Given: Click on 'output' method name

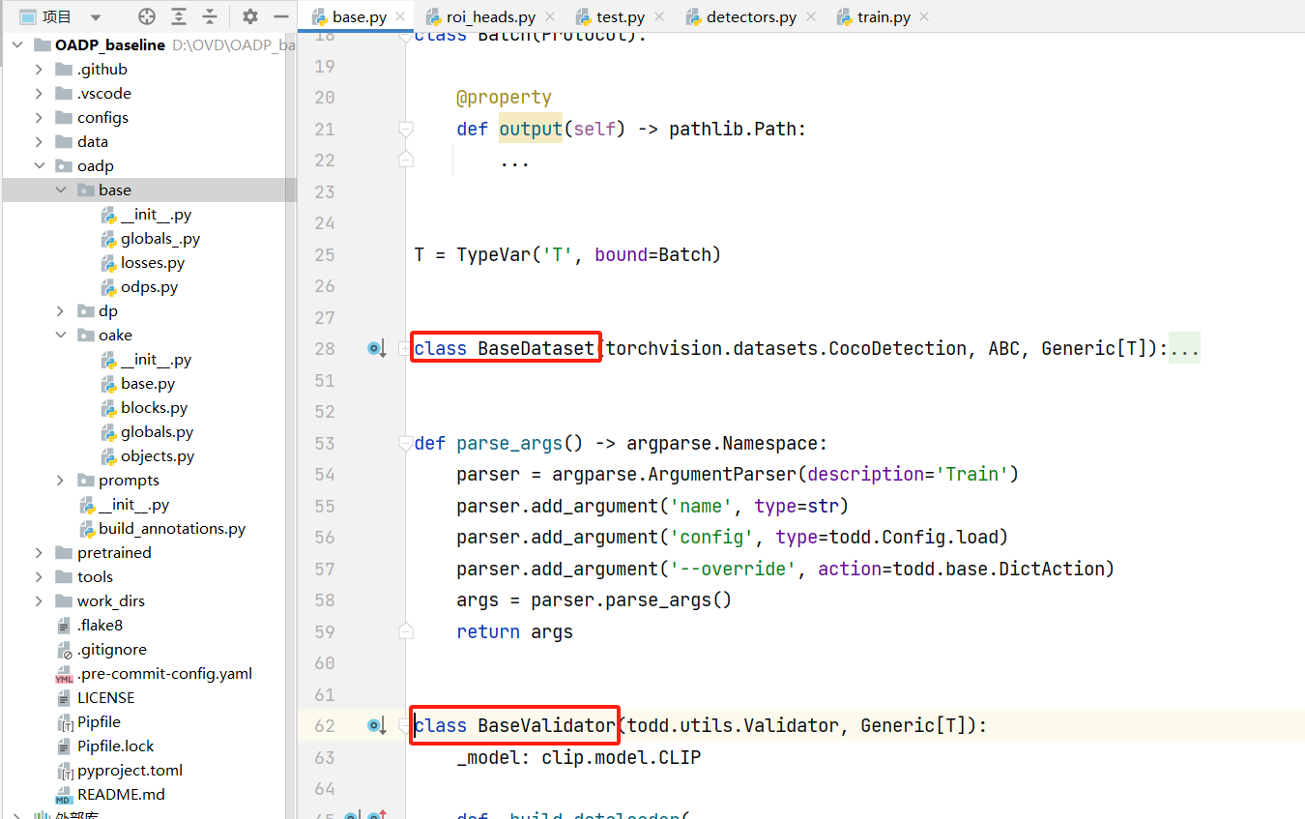Looking at the screenshot, I should (x=531, y=129).
